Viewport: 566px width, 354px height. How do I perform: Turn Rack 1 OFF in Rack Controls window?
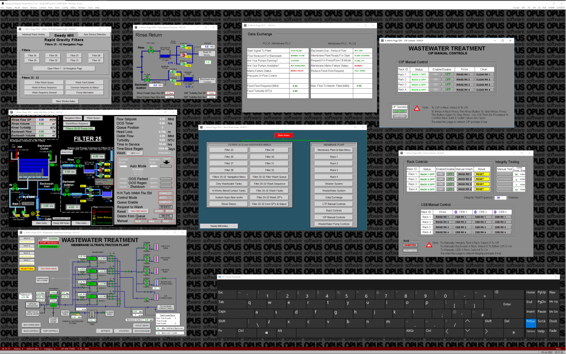tap(450, 174)
